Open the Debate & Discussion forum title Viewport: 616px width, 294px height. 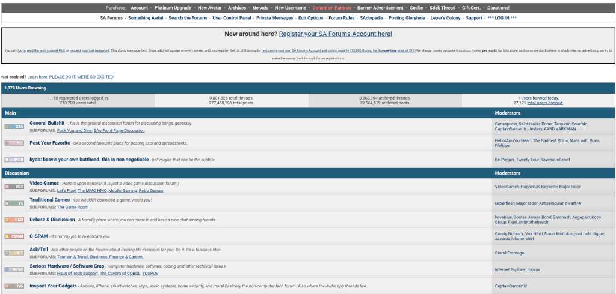click(x=52, y=220)
